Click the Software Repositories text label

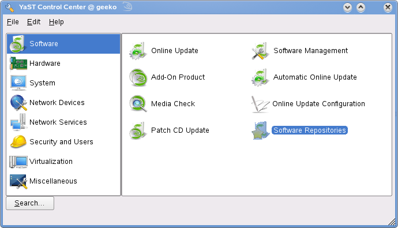[310, 130]
